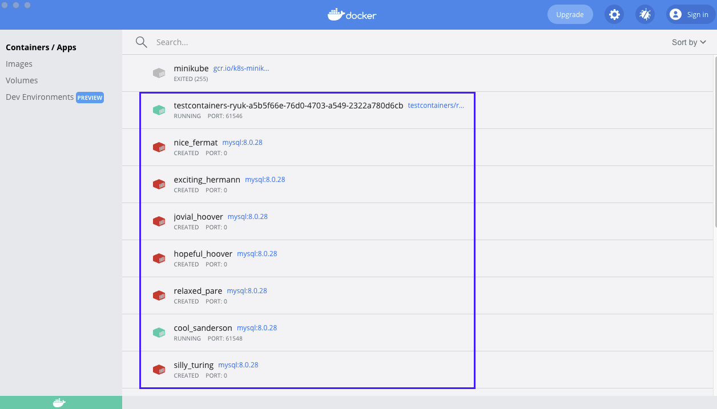The width and height of the screenshot is (717, 409).
Task: Select the silly_turing container name
Action: point(194,365)
